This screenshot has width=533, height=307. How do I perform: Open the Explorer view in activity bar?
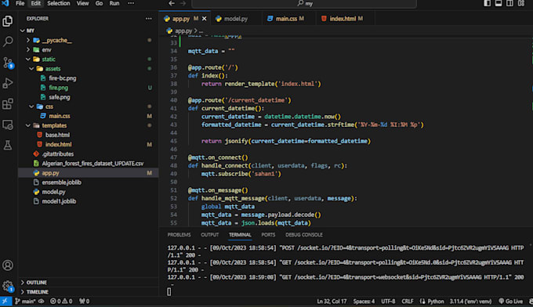pyautogui.click(x=8, y=21)
